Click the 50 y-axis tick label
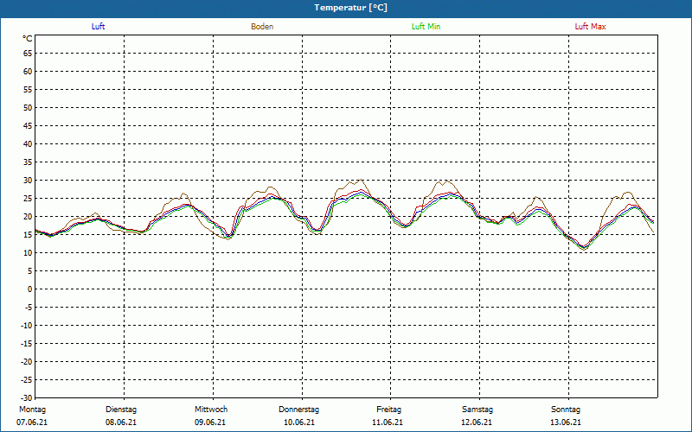The height and width of the screenshot is (432, 692). (x=28, y=107)
